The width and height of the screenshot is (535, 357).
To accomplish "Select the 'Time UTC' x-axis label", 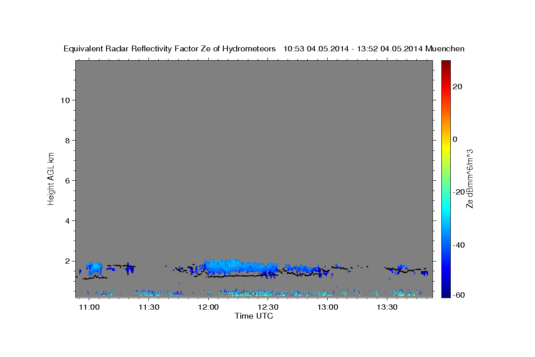I will [254, 316].
